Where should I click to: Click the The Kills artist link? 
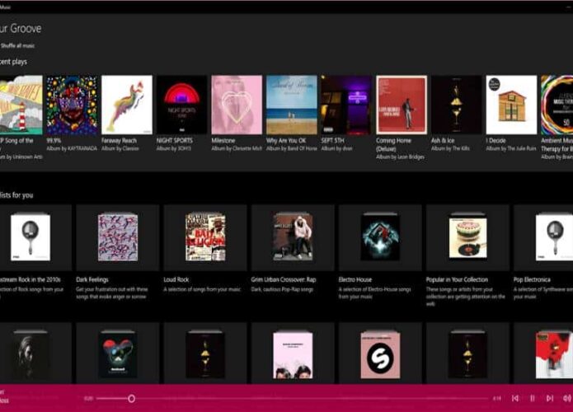tap(461, 148)
